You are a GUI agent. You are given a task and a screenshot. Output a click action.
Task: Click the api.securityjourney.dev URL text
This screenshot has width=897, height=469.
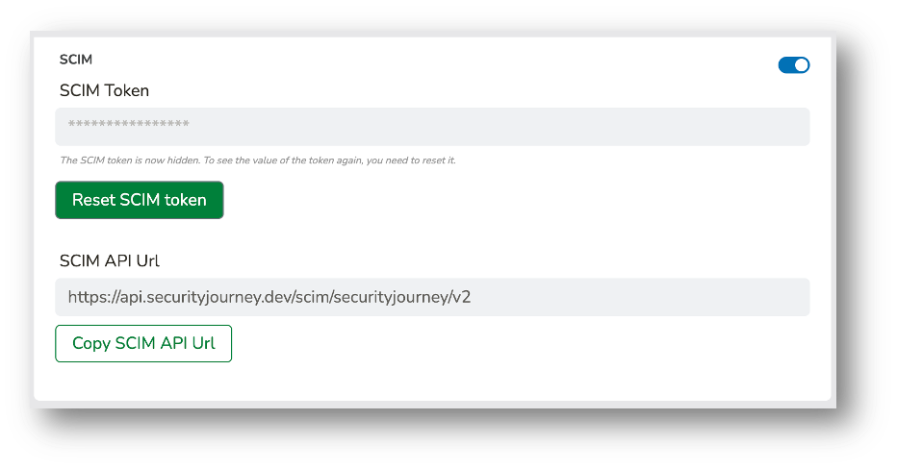(269, 297)
